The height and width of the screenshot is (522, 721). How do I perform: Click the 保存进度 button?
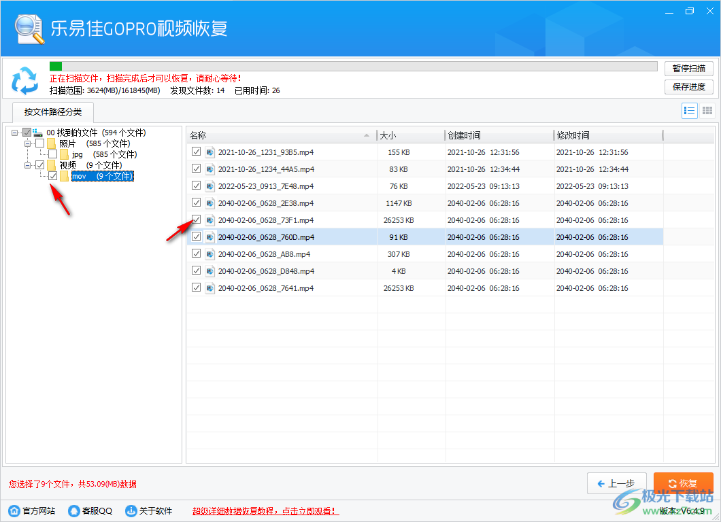[x=689, y=87]
